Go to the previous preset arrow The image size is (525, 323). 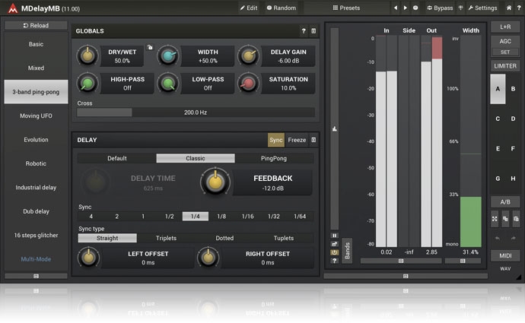point(395,8)
